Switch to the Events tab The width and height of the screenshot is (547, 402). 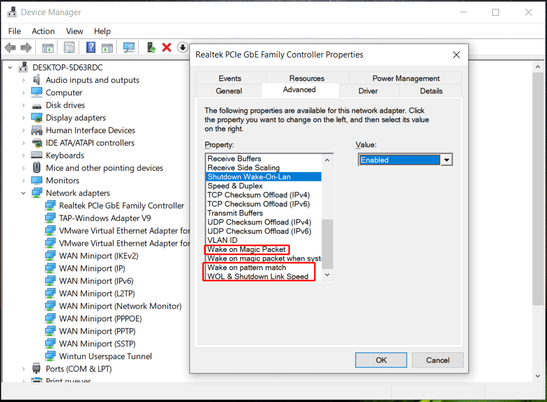coord(230,78)
